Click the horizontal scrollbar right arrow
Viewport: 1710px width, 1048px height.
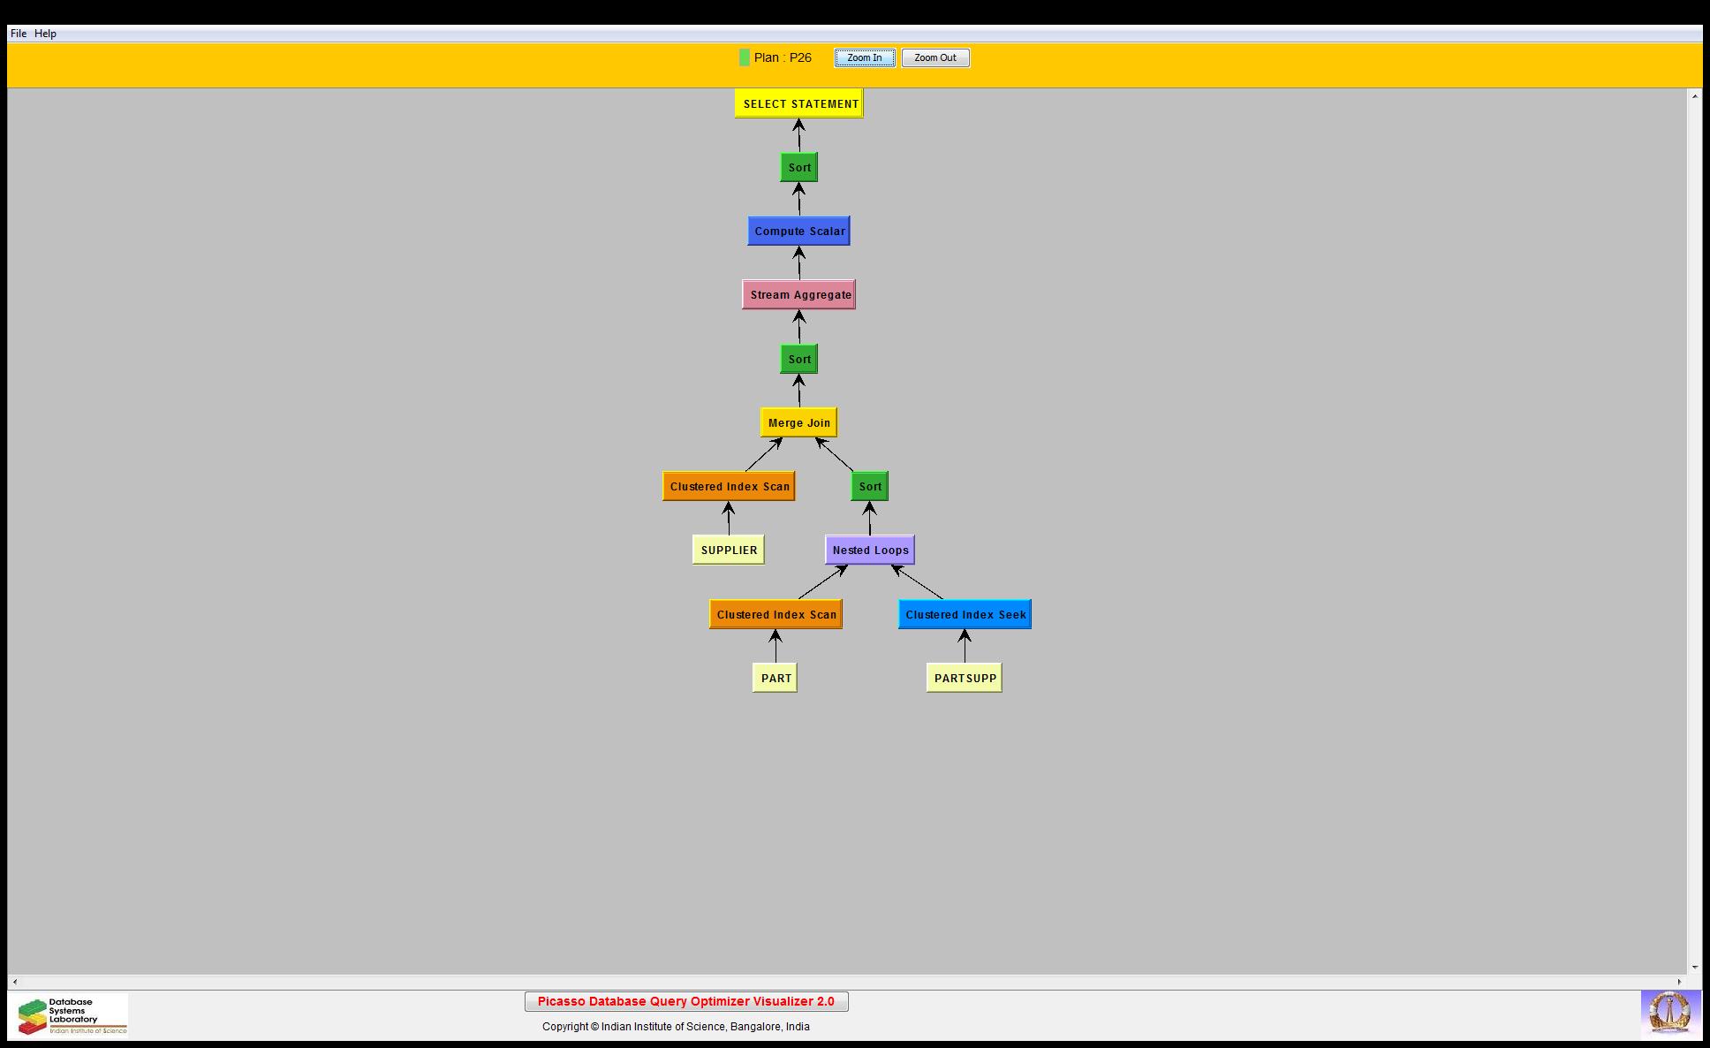coord(1679,982)
